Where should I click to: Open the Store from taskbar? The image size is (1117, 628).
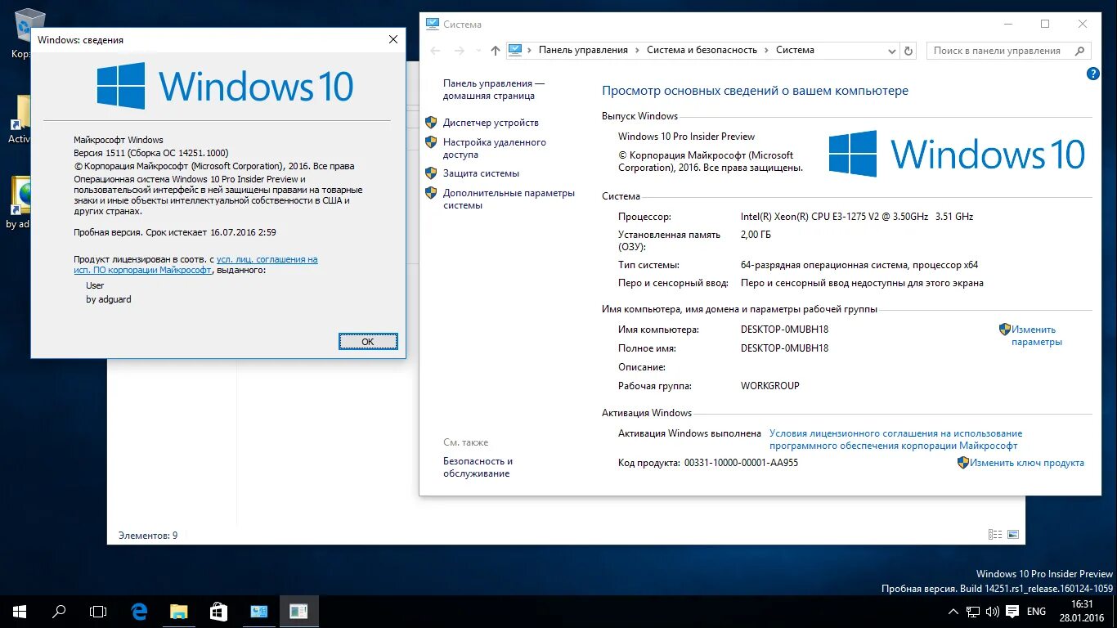pos(218,611)
